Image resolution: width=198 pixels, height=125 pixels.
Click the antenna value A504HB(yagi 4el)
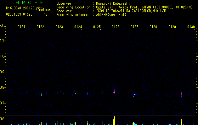coord(111,15)
